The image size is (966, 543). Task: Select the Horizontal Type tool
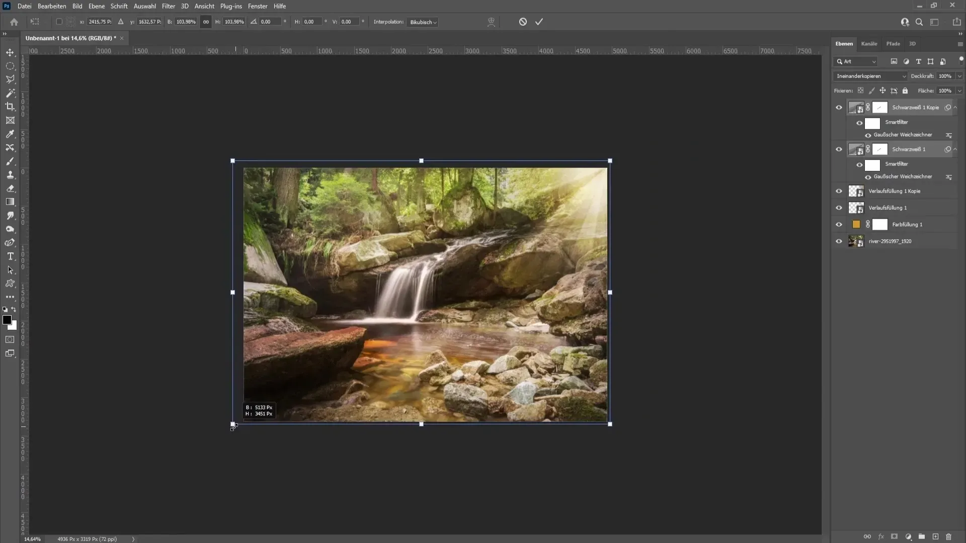coord(10,256)
